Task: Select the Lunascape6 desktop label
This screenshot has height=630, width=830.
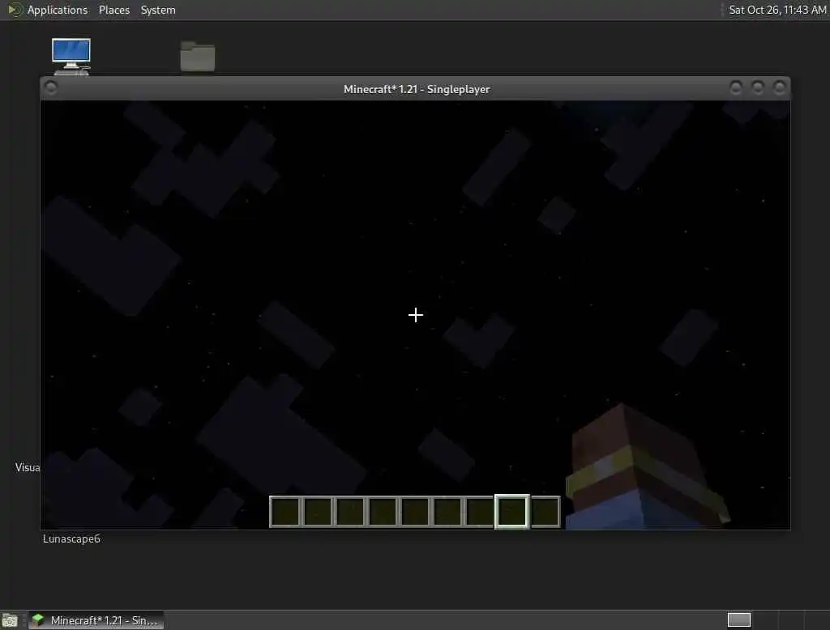Action: point(71,539)
